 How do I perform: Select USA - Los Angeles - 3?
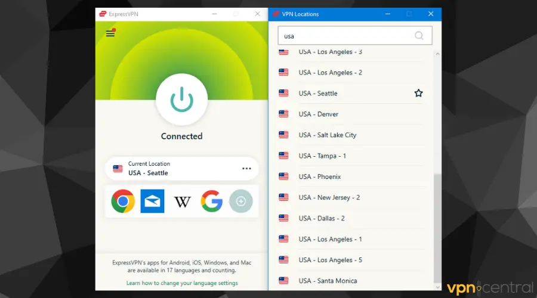(x=351, y=52)
